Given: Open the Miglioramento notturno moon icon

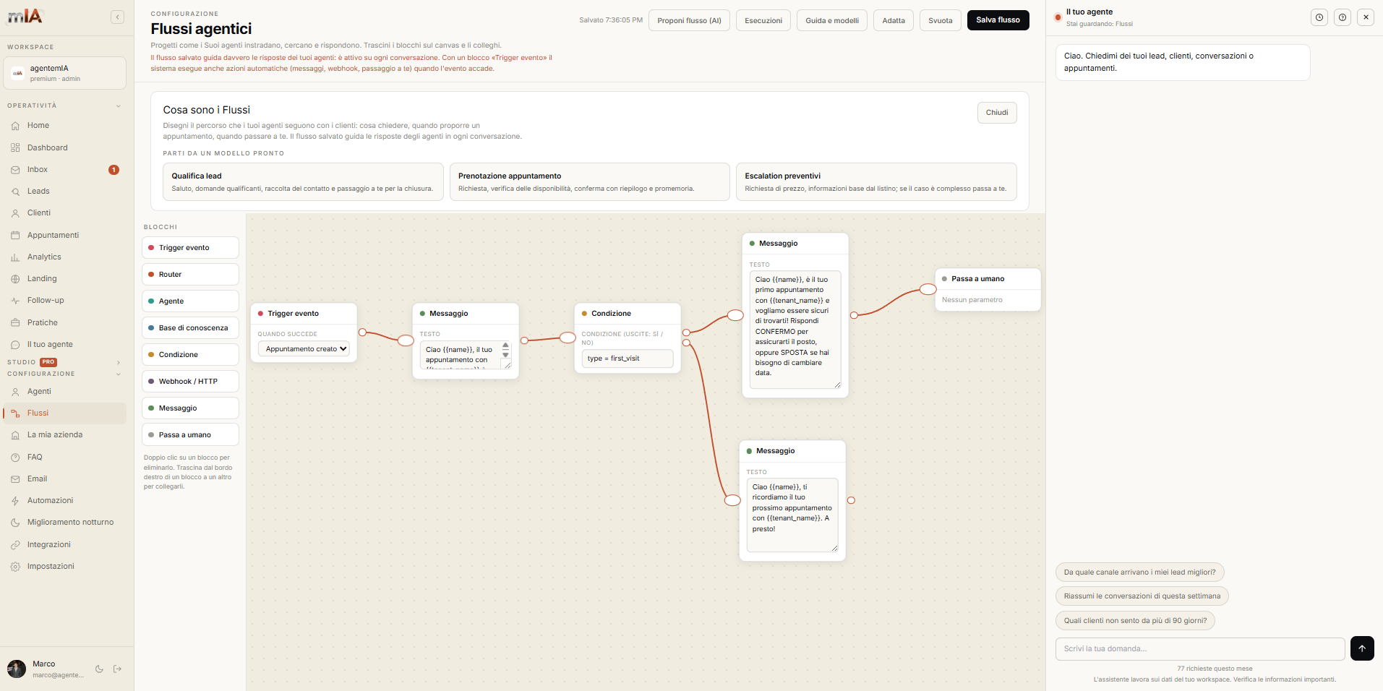Looking at the screenshot, I should [x=15, y=523].
